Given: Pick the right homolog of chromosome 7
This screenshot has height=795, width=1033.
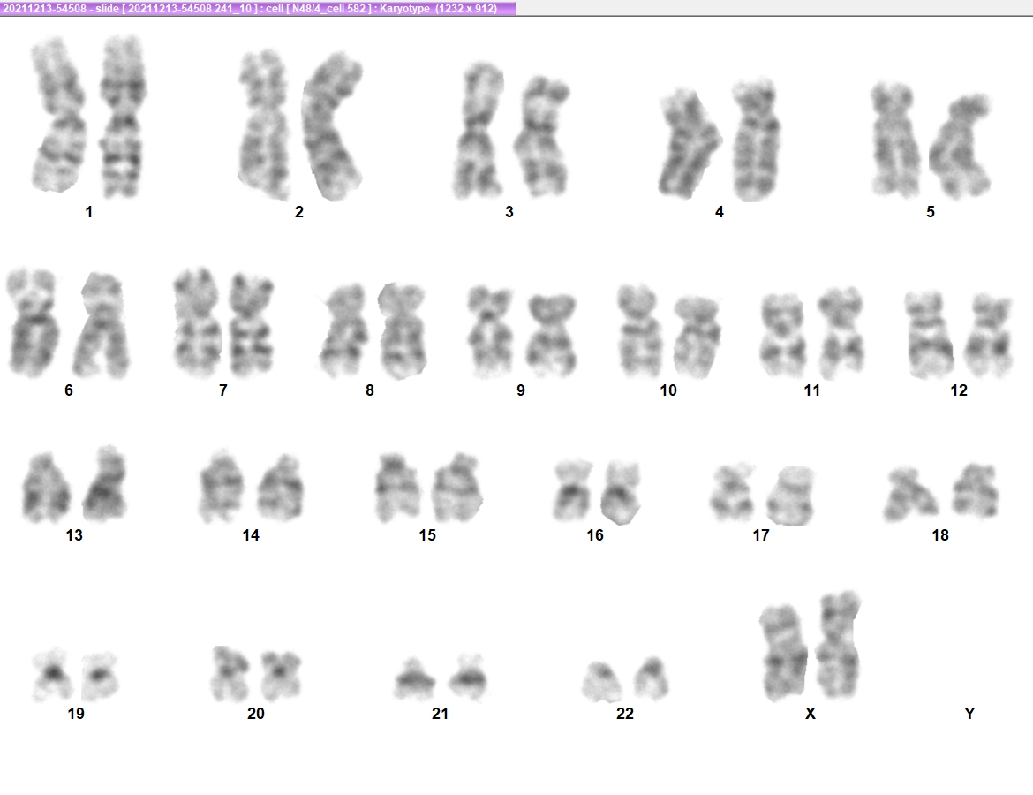Looking at the screenshot, I should pyautogui.click(x=251, y=324).
